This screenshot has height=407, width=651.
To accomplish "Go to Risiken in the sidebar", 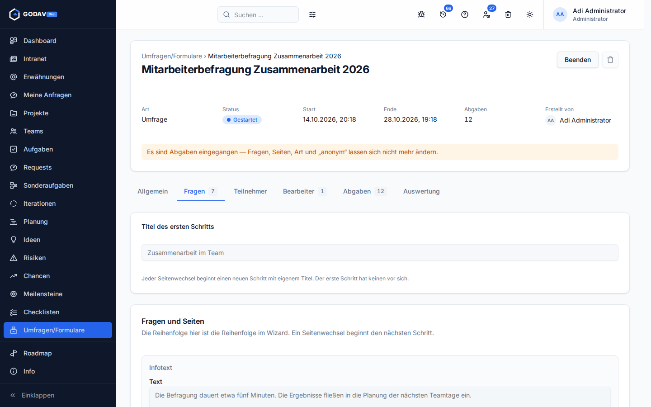I will (x=58, y=258).
